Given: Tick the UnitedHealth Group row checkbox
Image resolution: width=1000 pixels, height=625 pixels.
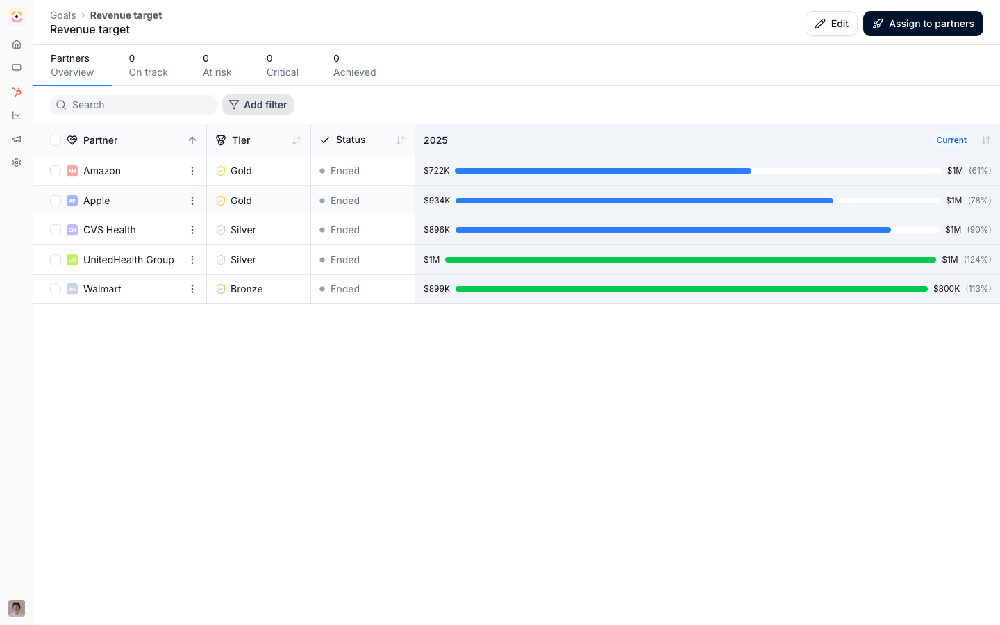Looking at the screenshot, I should (56, 260).
